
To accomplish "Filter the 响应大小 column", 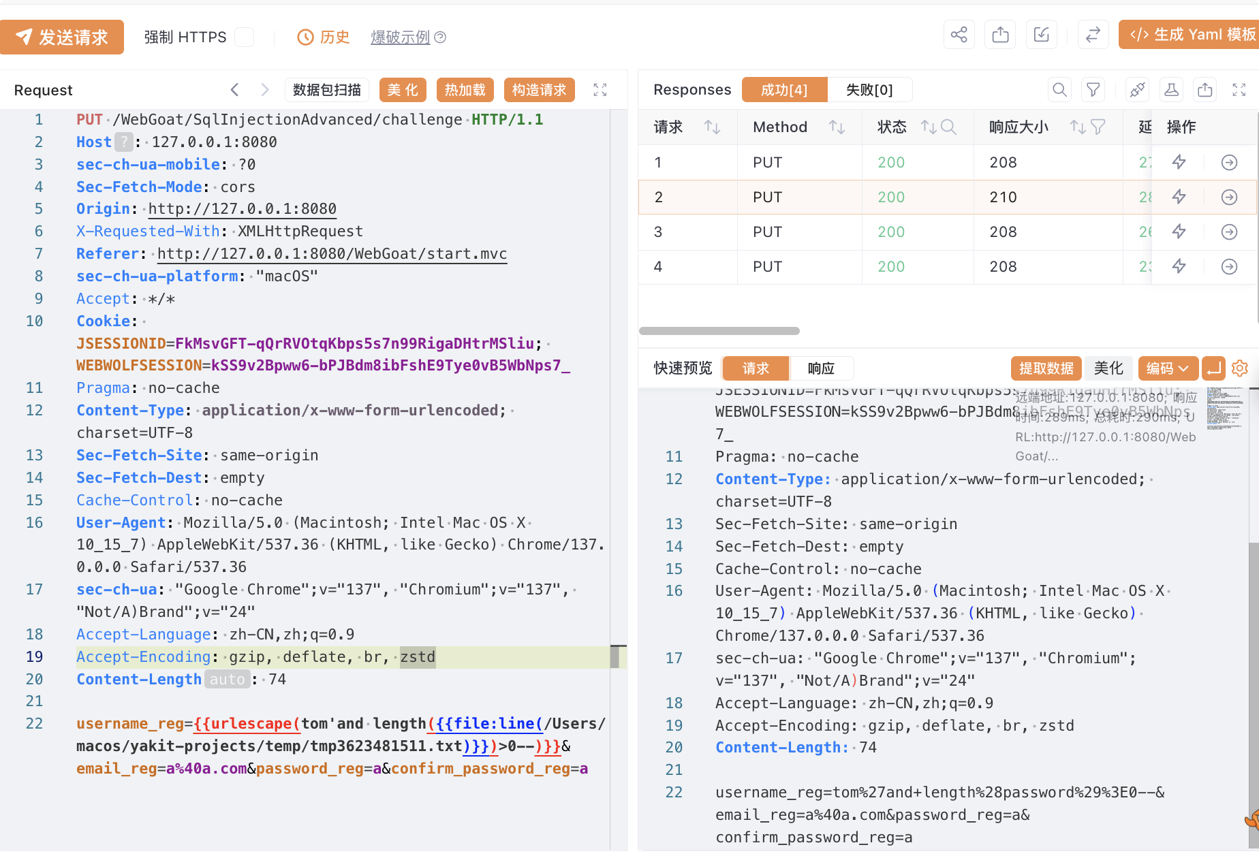I will click(x=1098, y=127).
